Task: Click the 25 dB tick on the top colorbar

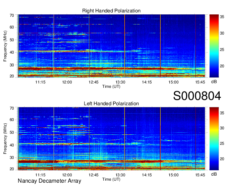Action: point(222,50)
